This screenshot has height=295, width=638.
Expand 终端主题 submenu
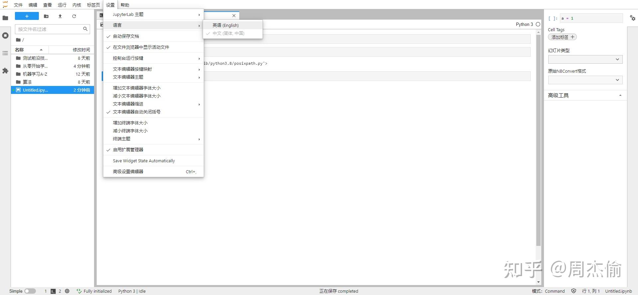(154, 139)
